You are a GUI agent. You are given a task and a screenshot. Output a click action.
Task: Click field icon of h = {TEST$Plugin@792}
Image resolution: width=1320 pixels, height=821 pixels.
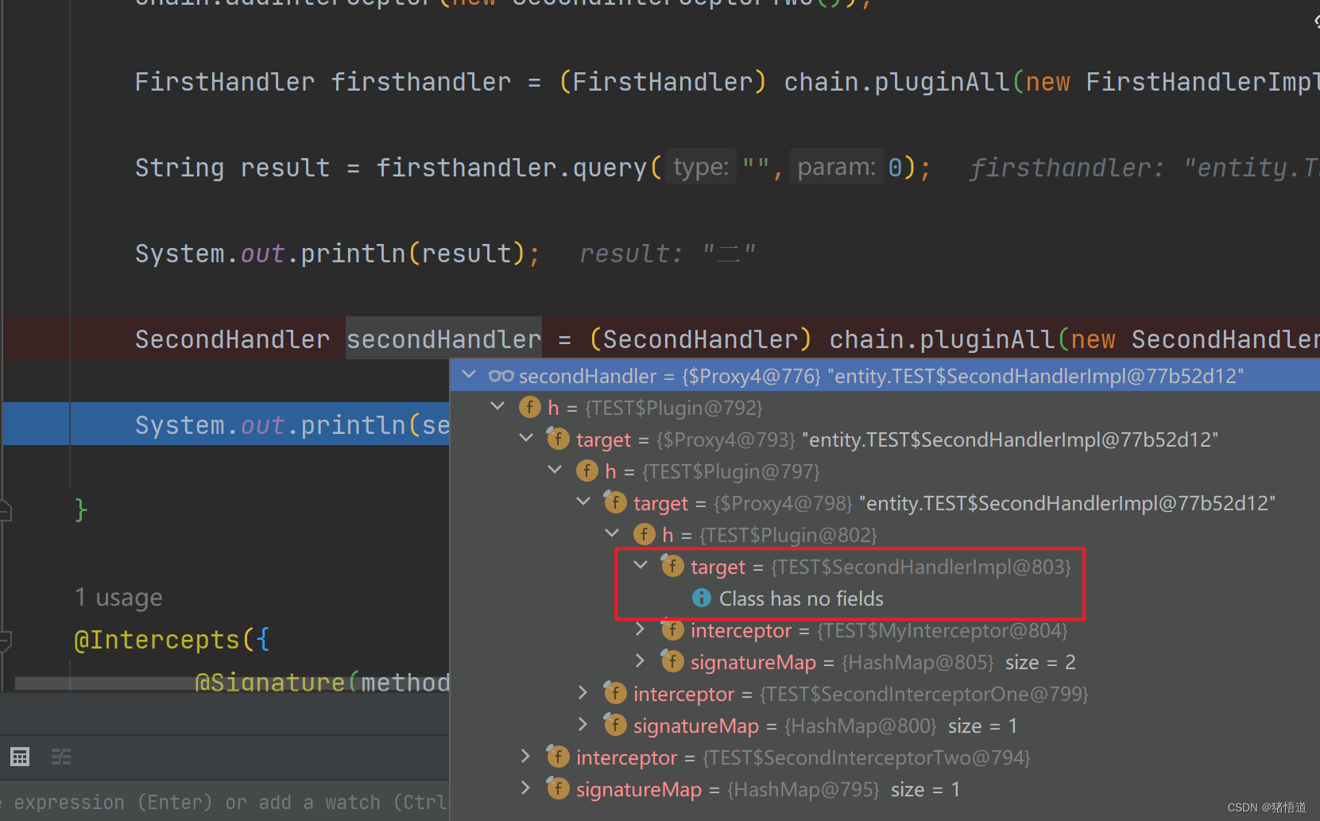tap(529, 407)
